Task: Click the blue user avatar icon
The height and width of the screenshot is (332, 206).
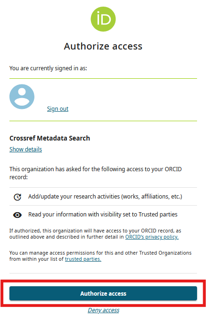Action: coord(22,97)
